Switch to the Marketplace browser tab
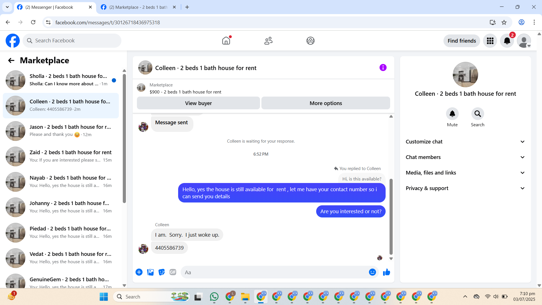Viewport: 542px width, 305px height. pos(138,7)
